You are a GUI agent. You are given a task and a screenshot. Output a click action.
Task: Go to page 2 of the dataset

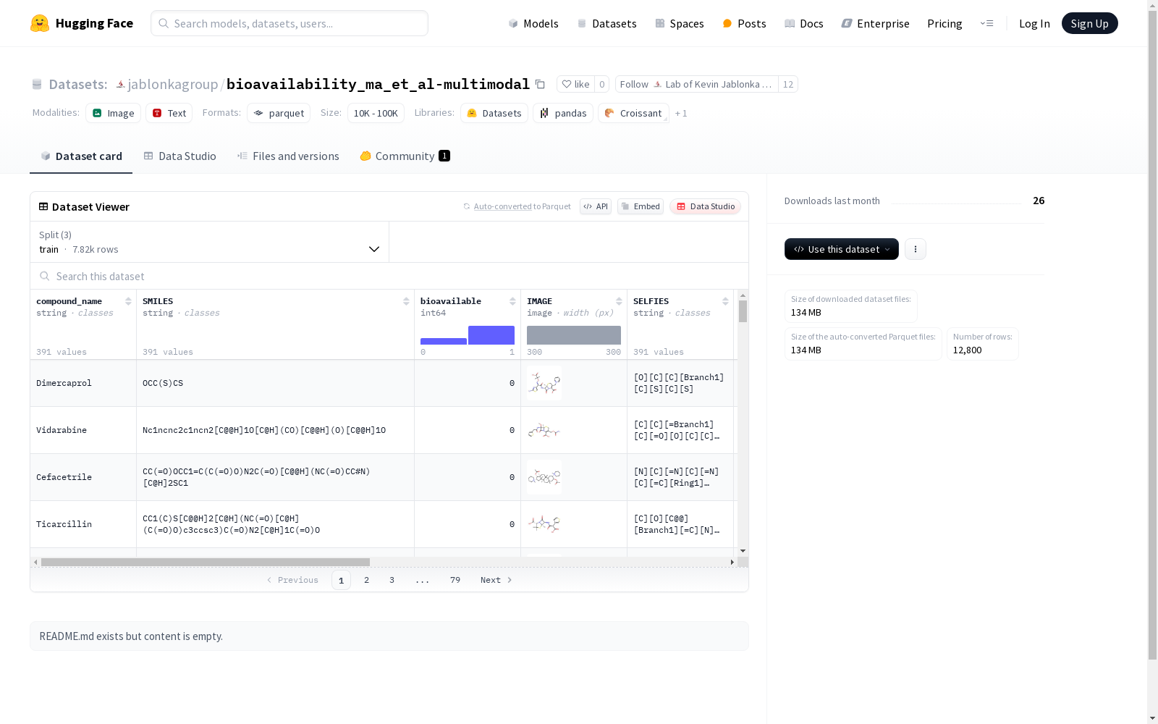click(x=367, y=580)
